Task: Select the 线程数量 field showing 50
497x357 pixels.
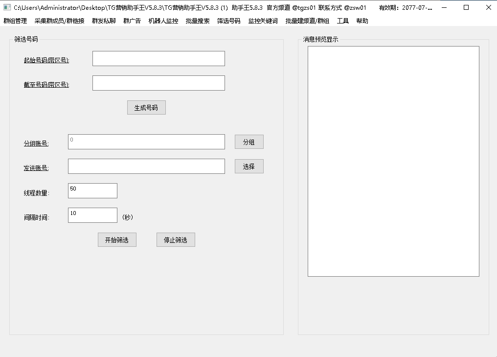Action: point(92,191)
